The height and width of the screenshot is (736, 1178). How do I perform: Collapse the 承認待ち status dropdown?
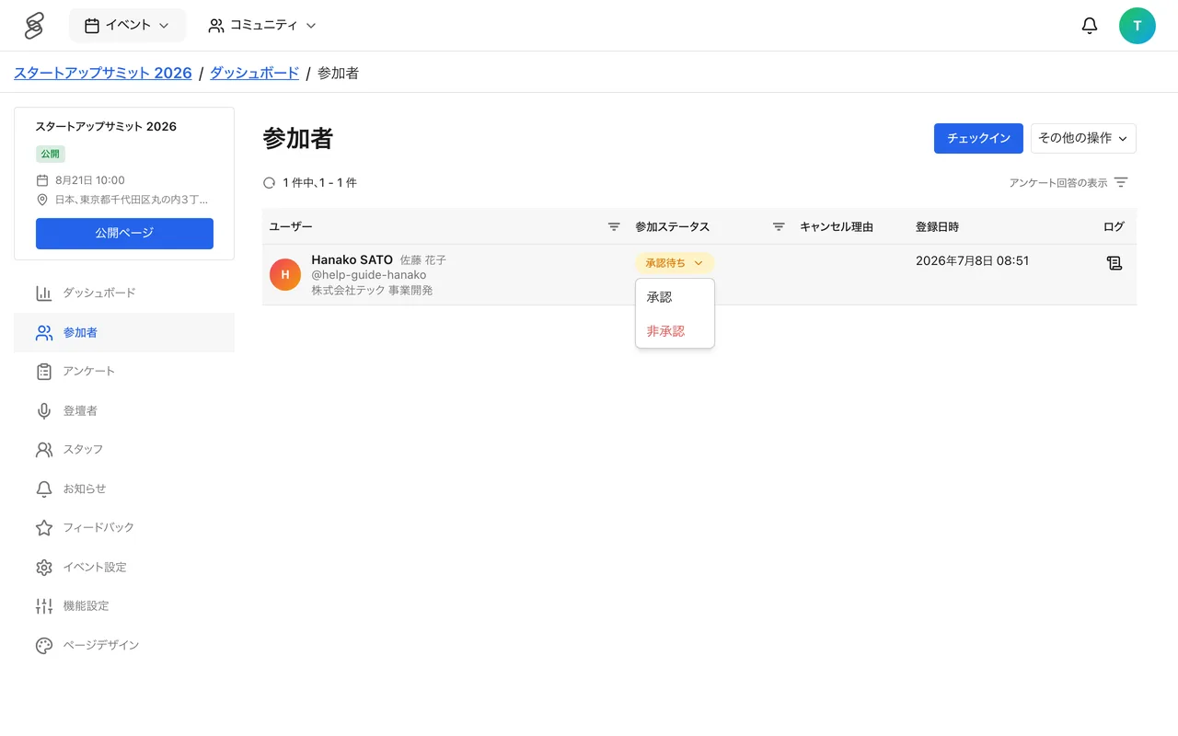(x=675, y=263)
